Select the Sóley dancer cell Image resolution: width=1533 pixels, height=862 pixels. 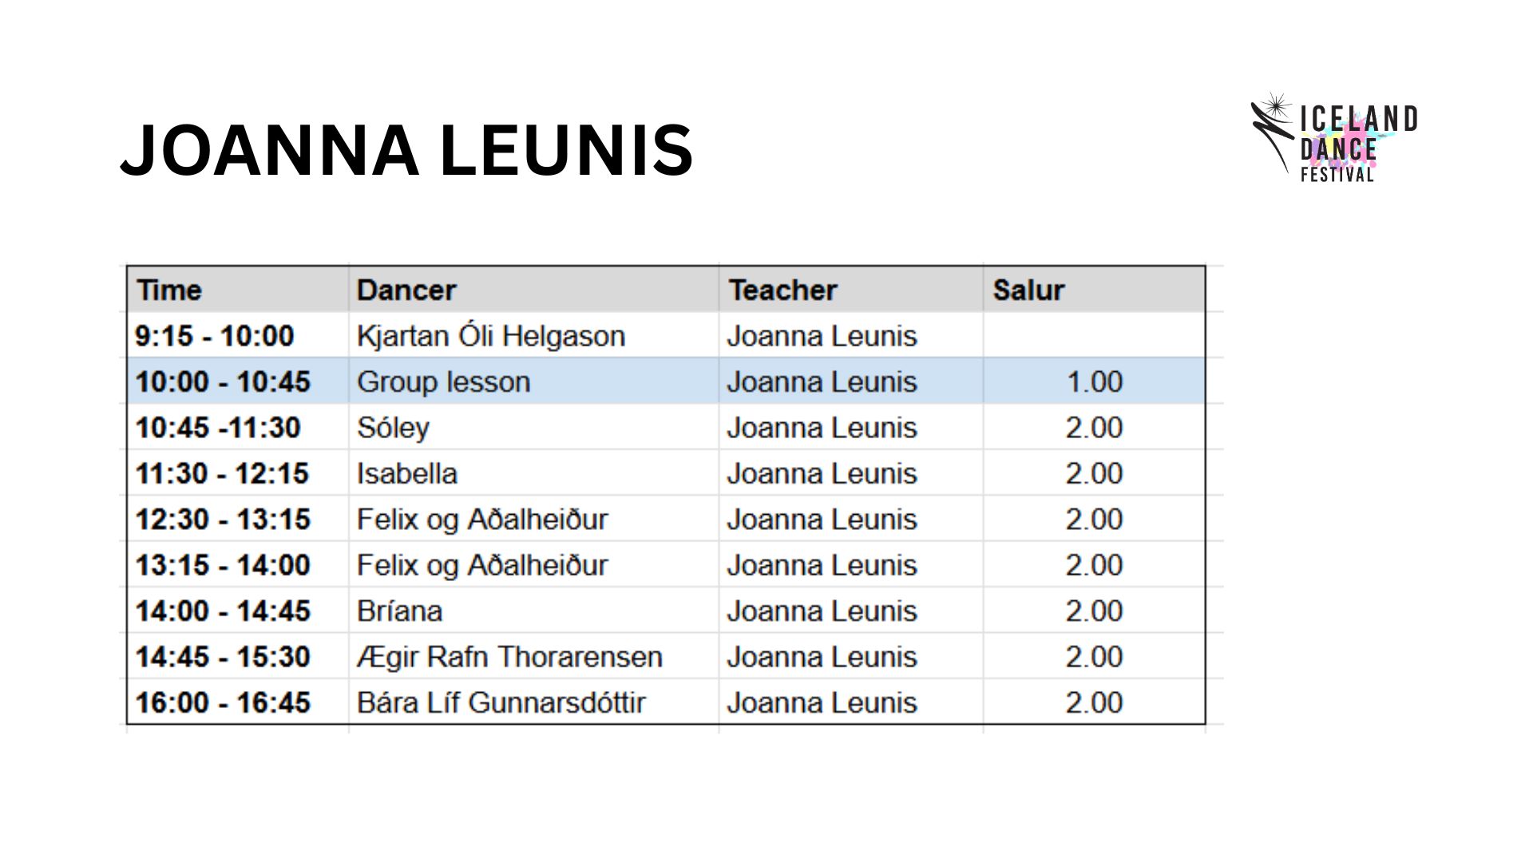tap(533, 427)
